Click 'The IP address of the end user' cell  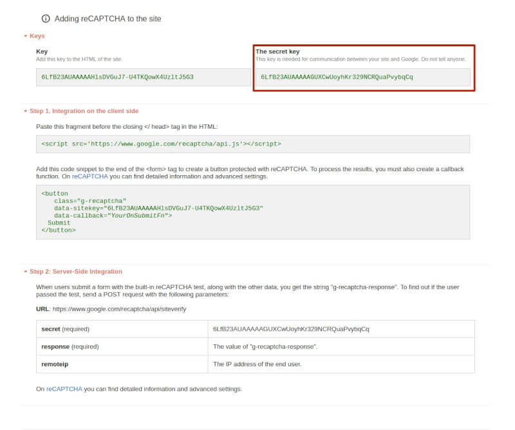point(341,364)
